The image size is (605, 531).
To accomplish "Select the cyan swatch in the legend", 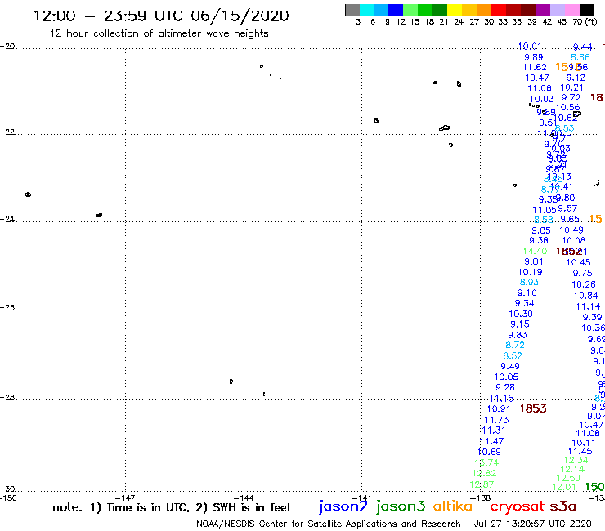I will click(x=367, y=10).
